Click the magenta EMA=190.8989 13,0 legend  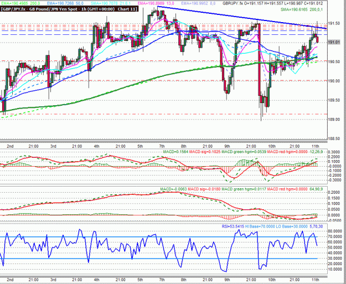tap(156, 3)
